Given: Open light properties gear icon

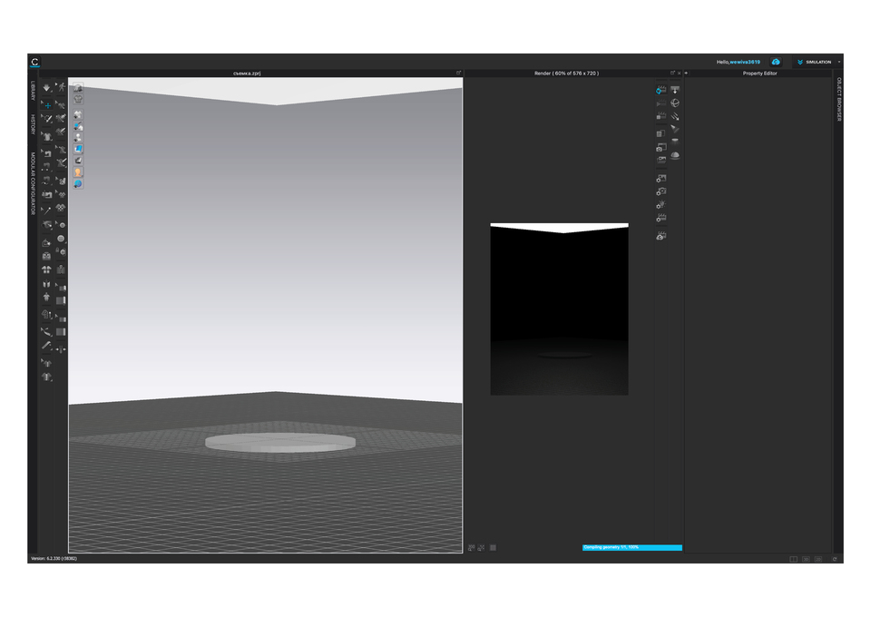Looking at the screenshot, I should [x=661, y=204].
